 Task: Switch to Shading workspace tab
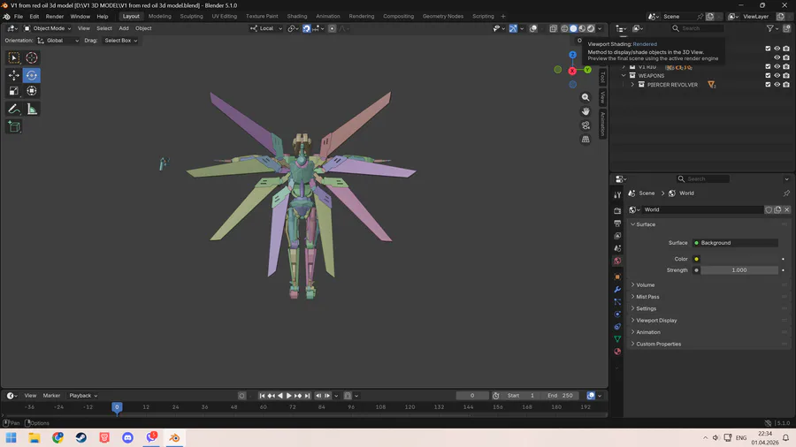[x=297, y=16]
